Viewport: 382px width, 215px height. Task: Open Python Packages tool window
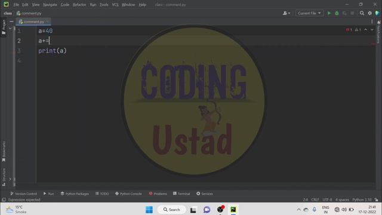[x=75, y=193]
